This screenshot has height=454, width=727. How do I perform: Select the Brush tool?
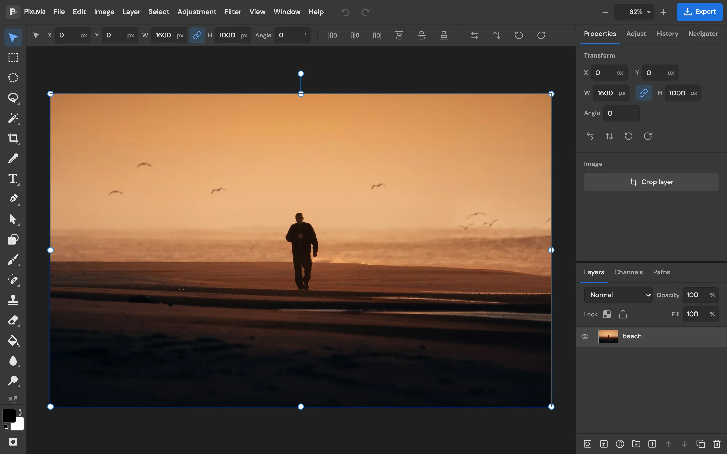point(13,260)
